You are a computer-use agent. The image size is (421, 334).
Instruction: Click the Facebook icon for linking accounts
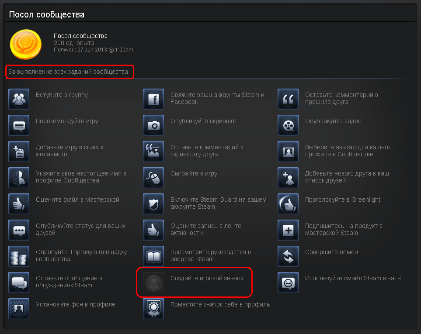point(153,99)
